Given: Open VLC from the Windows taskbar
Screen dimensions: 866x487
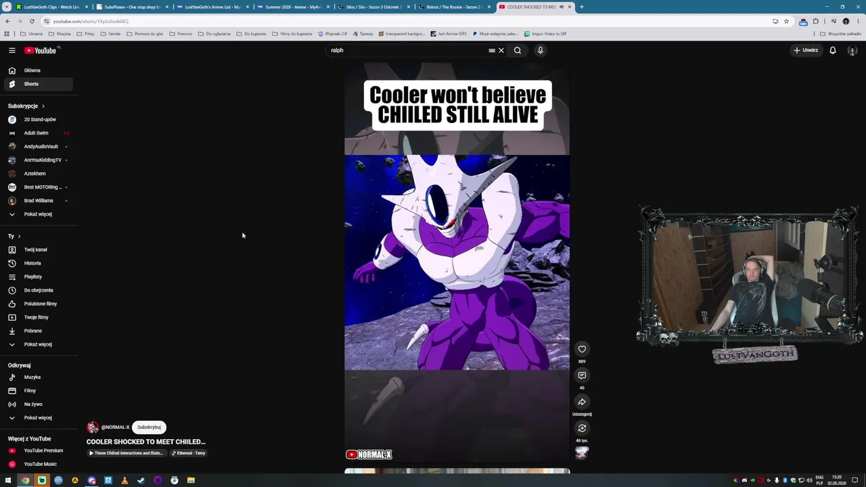Looking at the screenshot, I should click(x=124, y=480).
